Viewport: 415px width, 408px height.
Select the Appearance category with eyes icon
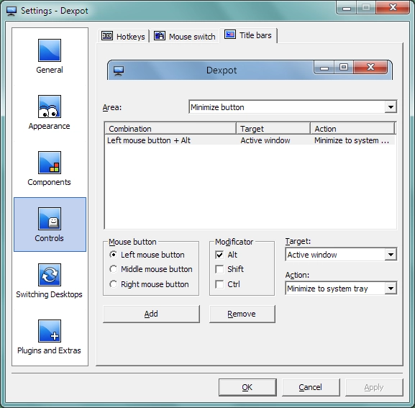tap(50, 106)
